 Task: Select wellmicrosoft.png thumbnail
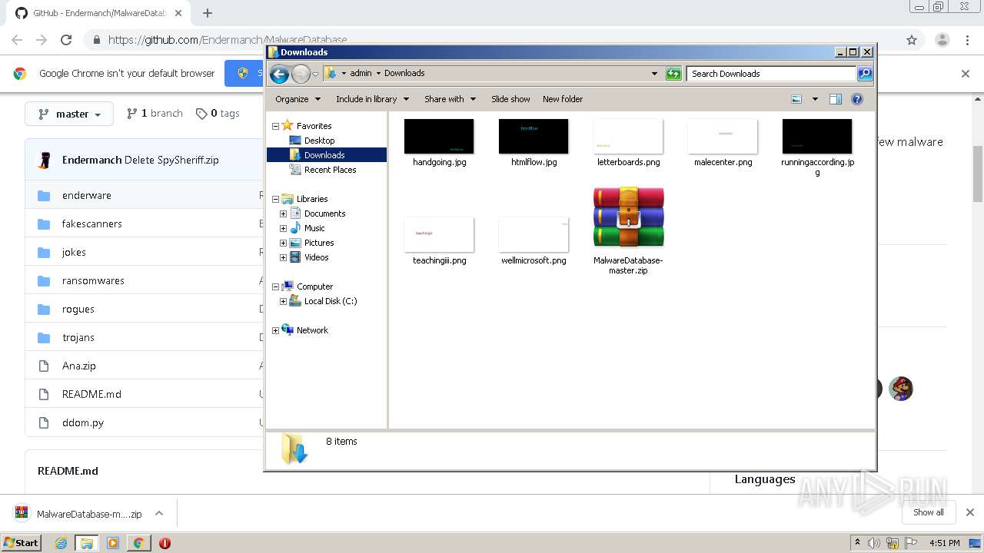point(534,234)
